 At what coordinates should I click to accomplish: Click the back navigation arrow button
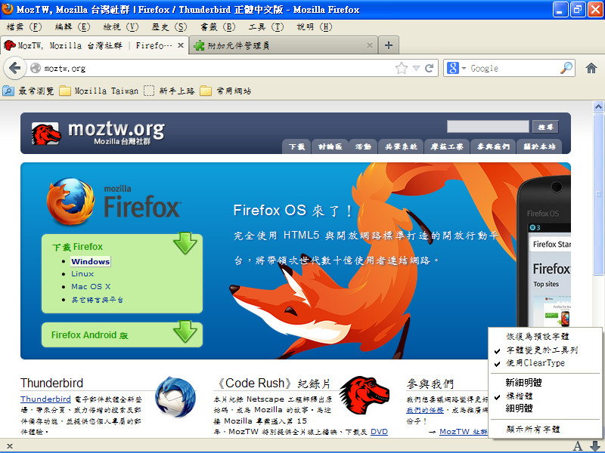click(14, 68)
